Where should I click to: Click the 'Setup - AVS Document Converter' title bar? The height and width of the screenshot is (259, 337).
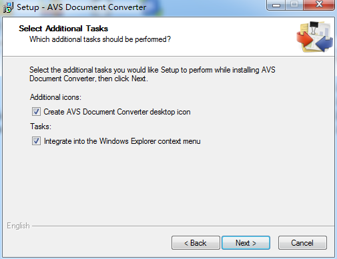coord(81,7)
